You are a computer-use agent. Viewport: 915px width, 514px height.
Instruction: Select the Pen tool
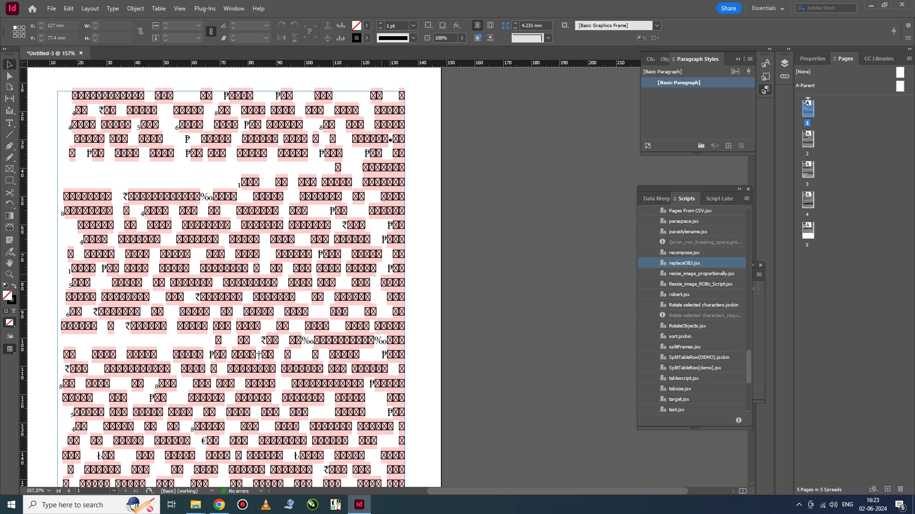pyautogui.click(x=9, y=146)
